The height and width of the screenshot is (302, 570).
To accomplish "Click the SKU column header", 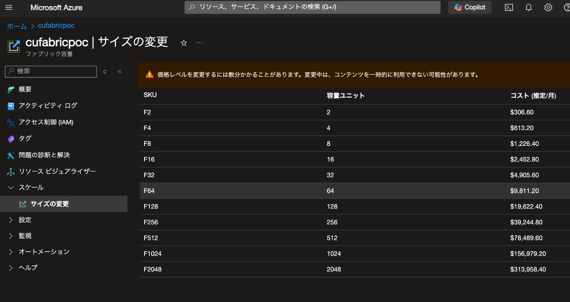I will 150,95.
